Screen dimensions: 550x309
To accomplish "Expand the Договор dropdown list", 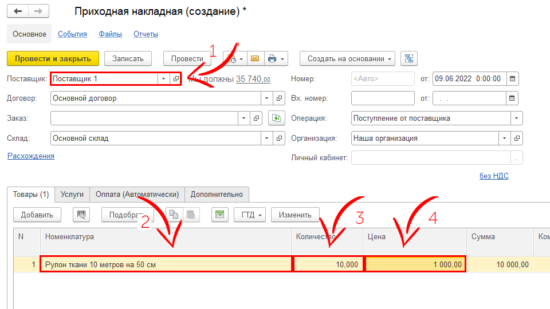I will click(266, 98).
